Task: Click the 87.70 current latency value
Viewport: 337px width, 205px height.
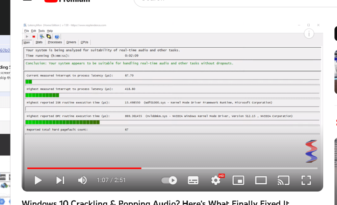Action: point(129,76)
